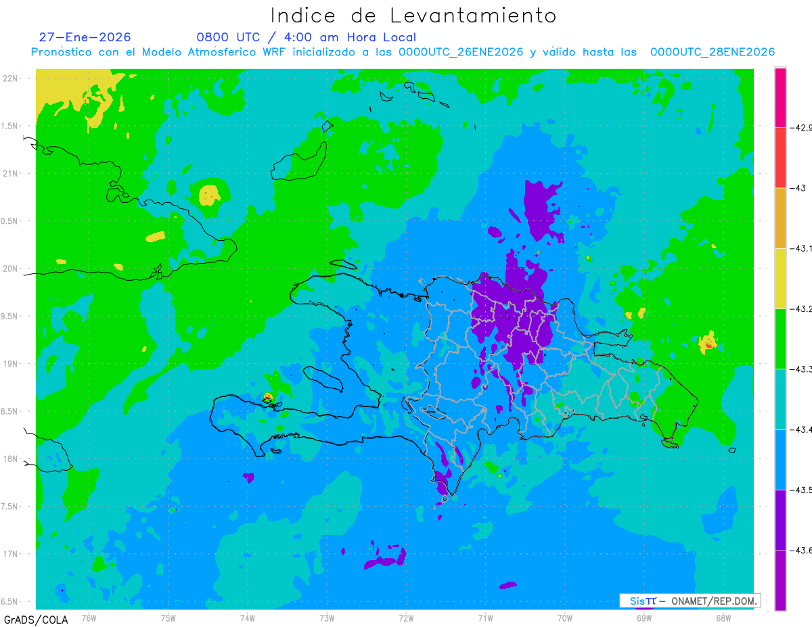The image size is (812, 627).
Task: Click the 20N latitude label
Action: pos(11,269)
